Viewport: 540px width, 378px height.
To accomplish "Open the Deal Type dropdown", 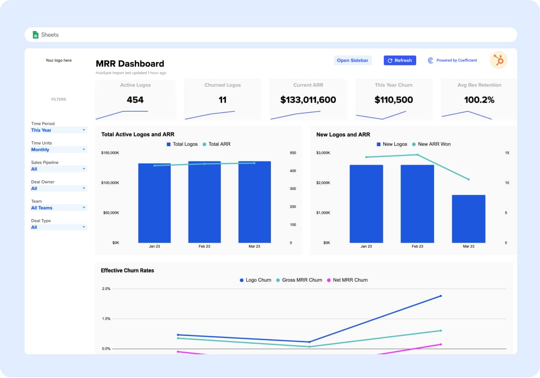I will (58, 227).
